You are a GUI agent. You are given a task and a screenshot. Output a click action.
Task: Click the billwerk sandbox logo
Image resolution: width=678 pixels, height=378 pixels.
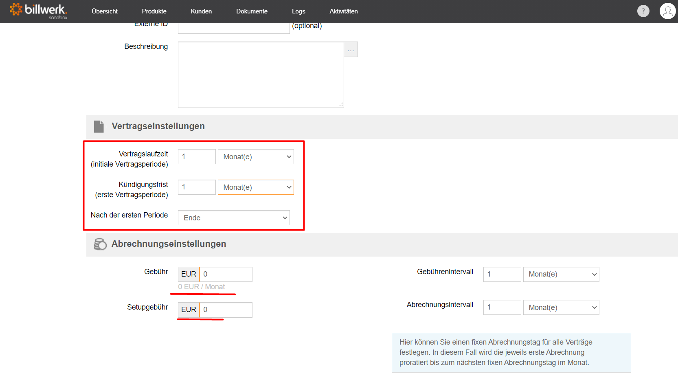(38, 11)
